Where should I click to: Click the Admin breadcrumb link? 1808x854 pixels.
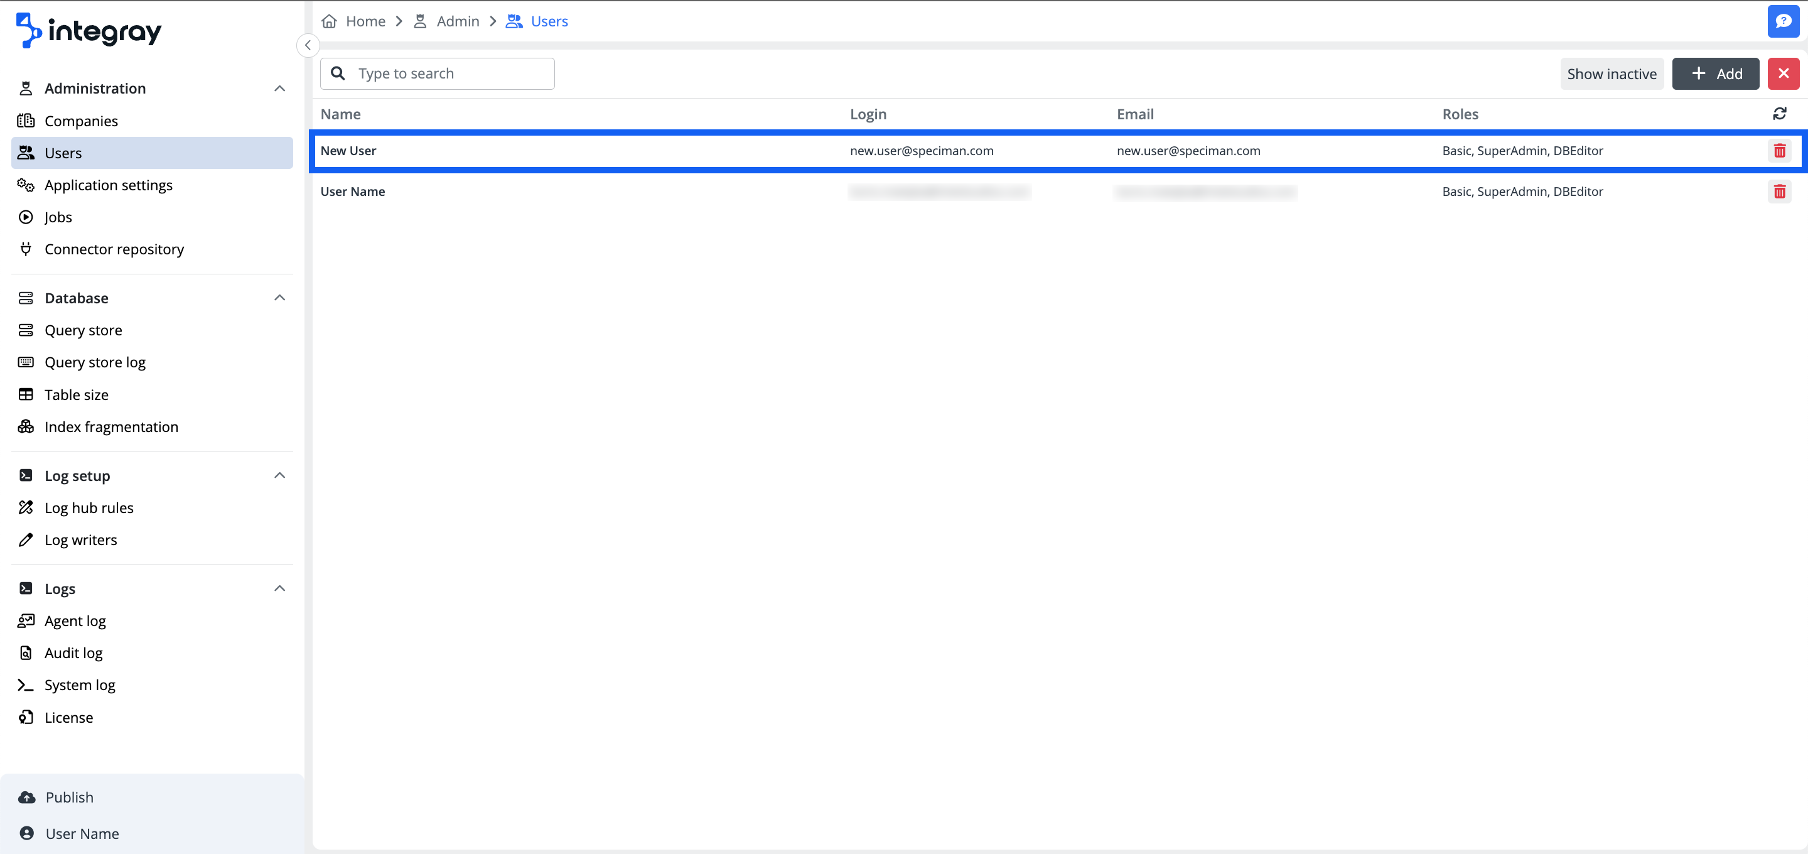point(457,21)
